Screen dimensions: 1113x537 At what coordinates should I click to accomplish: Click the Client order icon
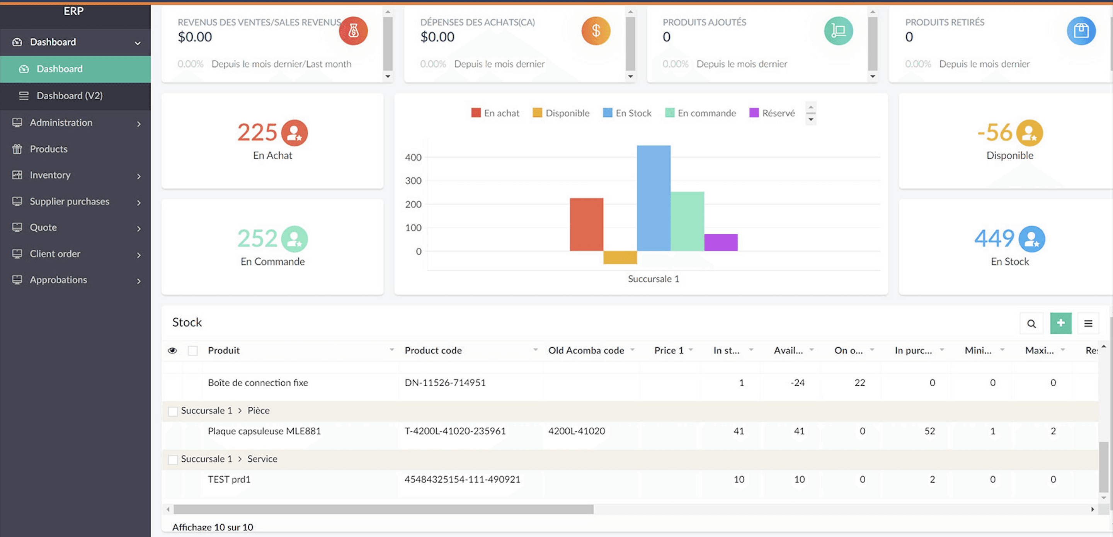[17, 254]
